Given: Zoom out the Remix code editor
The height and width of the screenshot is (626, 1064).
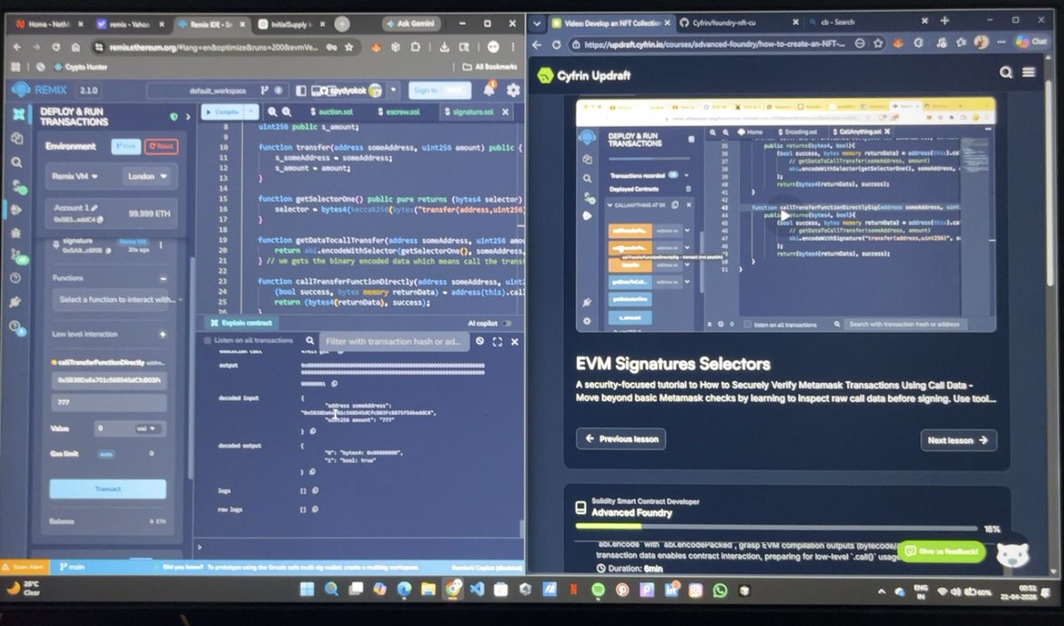Looking at the screenshot, I should (x=272, y=112).
